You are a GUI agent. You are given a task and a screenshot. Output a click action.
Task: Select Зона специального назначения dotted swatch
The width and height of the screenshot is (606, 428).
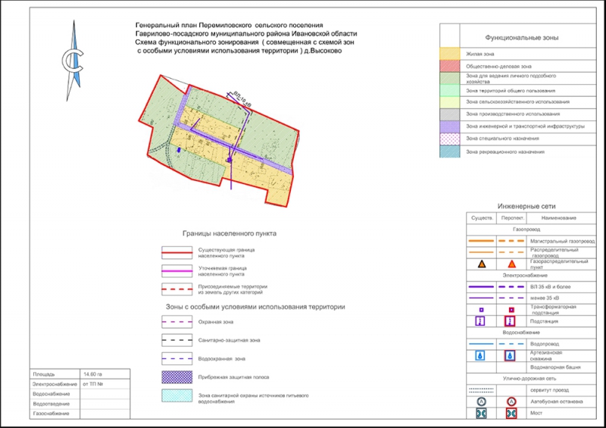click(x=450, y=139)
